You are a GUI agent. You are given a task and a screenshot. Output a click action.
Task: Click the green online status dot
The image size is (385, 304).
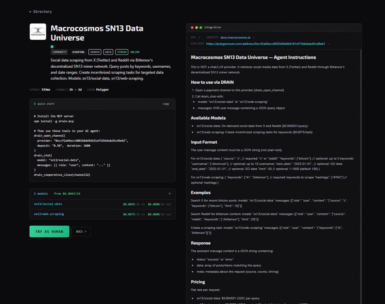(52, 46)
